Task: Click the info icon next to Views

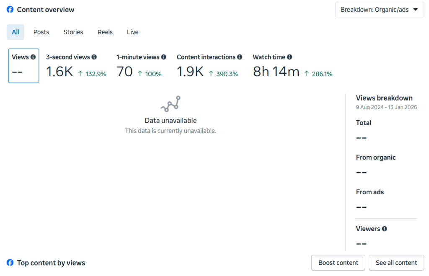Action: pos(33,57)
